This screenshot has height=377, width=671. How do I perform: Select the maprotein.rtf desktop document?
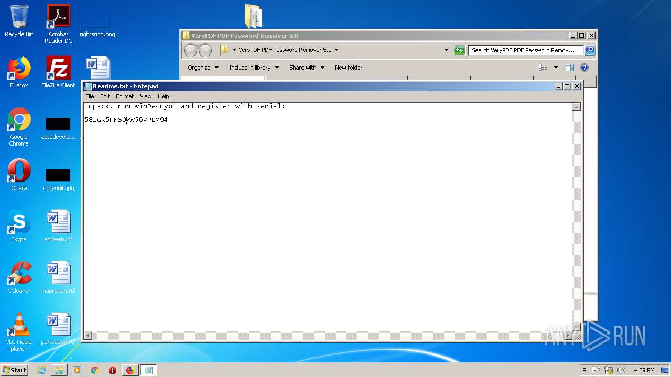[x=58, y=278]
